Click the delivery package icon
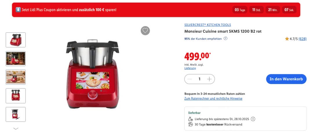The width and height of the screenshot is (310, 132). (x=191, y=119)
